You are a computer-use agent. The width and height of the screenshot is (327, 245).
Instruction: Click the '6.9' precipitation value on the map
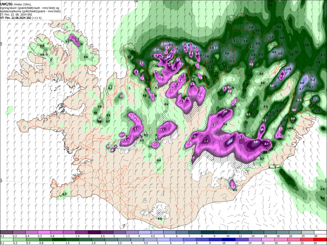(x=302, y=83)
